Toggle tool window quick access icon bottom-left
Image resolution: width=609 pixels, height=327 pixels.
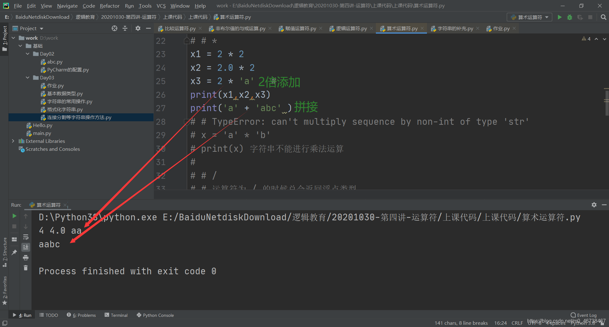click(5, 323)
